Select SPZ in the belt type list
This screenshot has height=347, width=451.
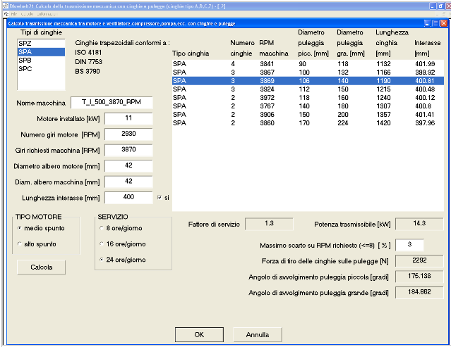coord(25,44)
